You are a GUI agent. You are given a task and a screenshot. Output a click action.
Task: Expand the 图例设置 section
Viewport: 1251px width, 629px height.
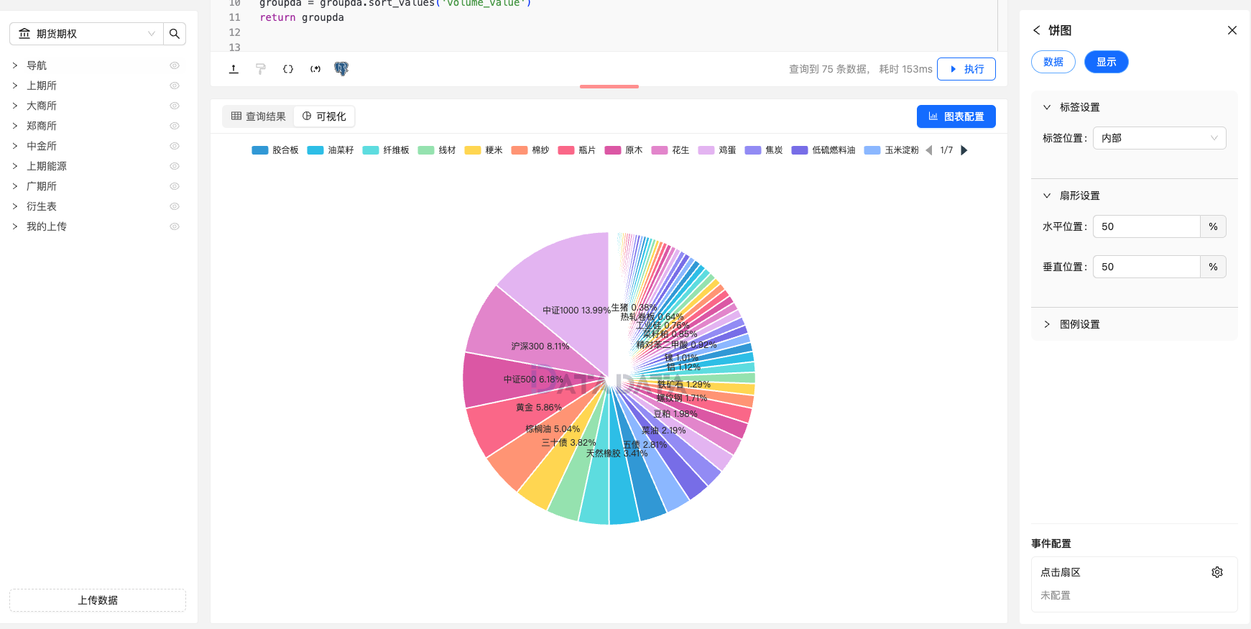click(1047, 324)
